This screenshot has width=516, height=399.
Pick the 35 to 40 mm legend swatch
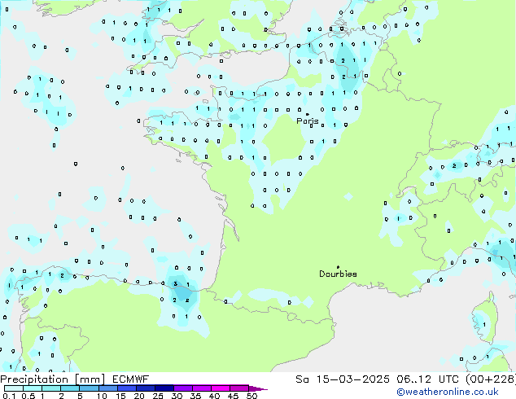point(201,388)
